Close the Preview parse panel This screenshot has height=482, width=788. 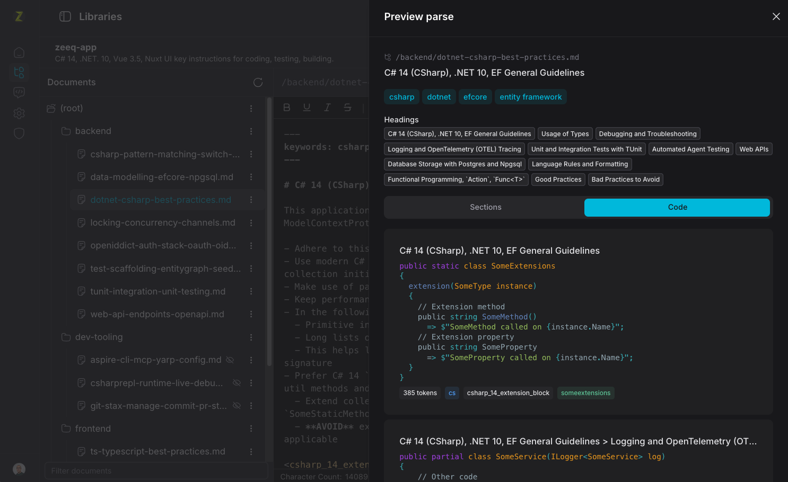coord(776,16)
